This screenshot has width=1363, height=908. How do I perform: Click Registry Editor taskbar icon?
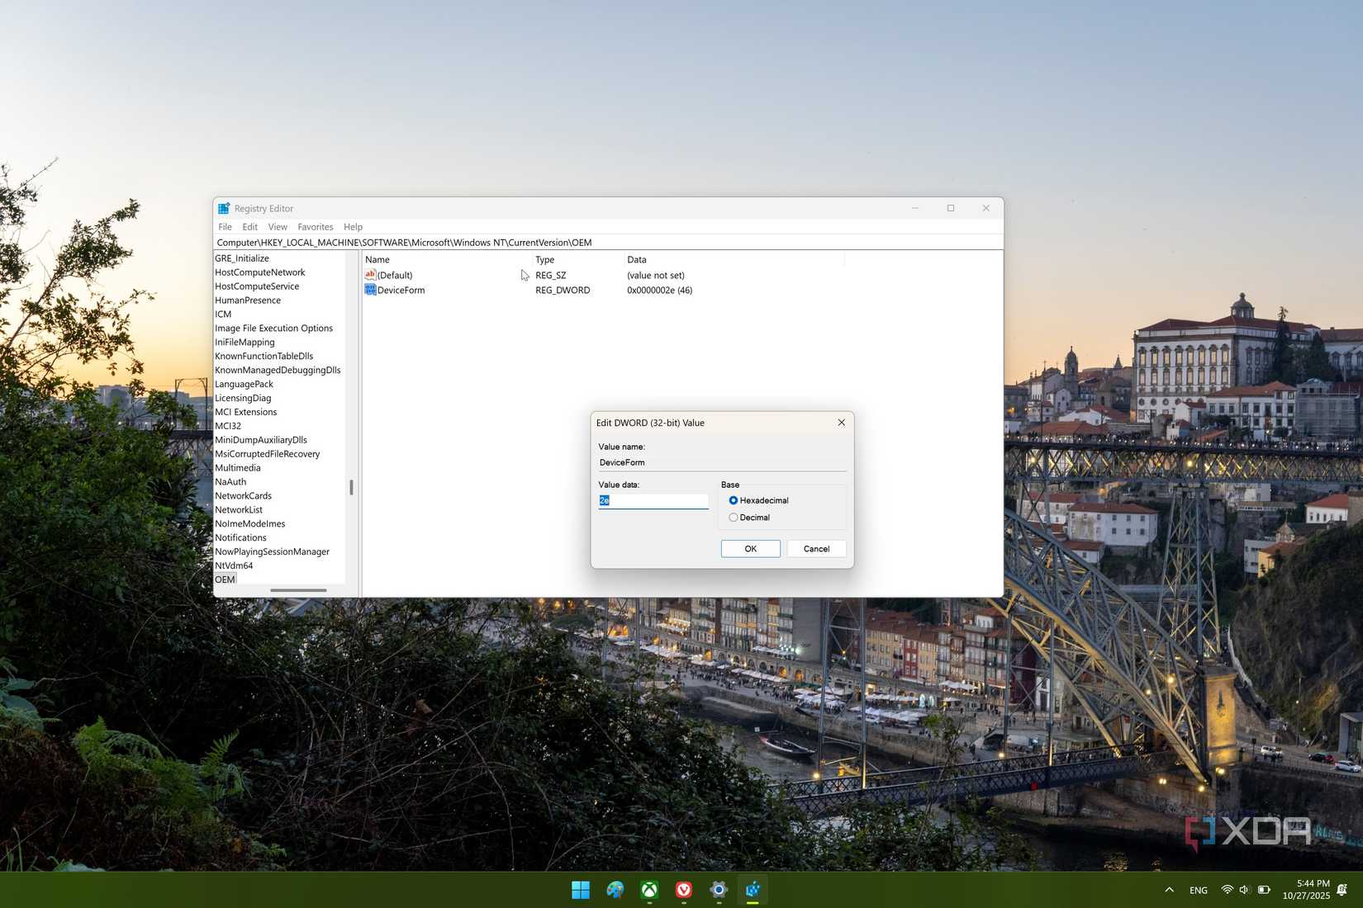(x=753, y=890)
